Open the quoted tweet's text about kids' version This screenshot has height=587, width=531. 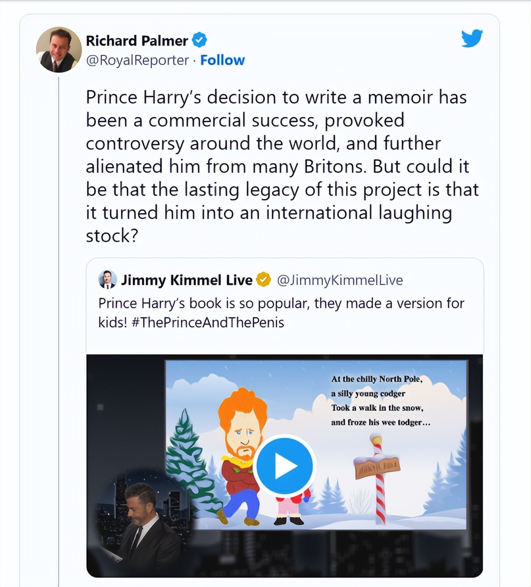281,304
